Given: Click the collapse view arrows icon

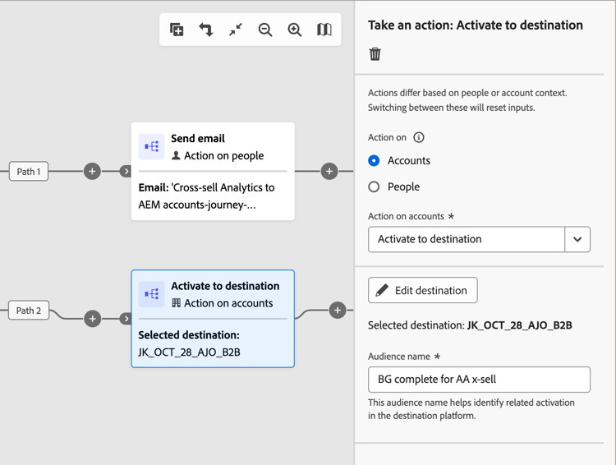Looking at the screenshot, I should click(236, 30).
